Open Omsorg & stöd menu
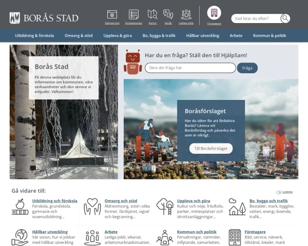The height and width of the screenshot is (246, 308). (79, 35)
